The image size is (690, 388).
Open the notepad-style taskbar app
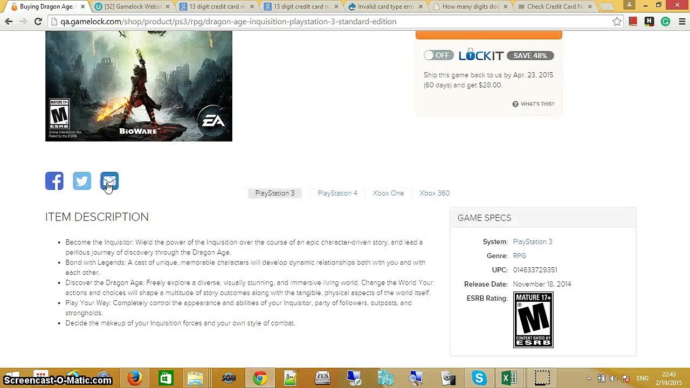[291, 378]
